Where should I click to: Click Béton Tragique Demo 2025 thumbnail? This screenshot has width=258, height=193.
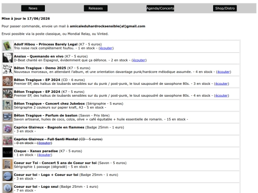pos(8,70)
